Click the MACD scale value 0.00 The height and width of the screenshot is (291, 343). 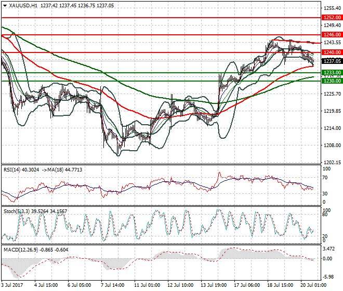(327, 259)
